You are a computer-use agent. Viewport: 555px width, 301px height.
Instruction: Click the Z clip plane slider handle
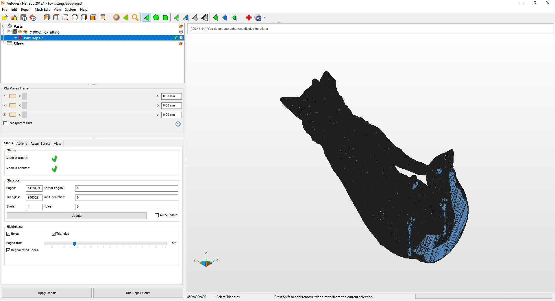25,115
